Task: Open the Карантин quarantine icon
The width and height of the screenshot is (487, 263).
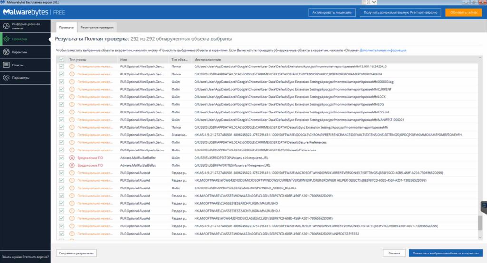Action: coord(6,52)
